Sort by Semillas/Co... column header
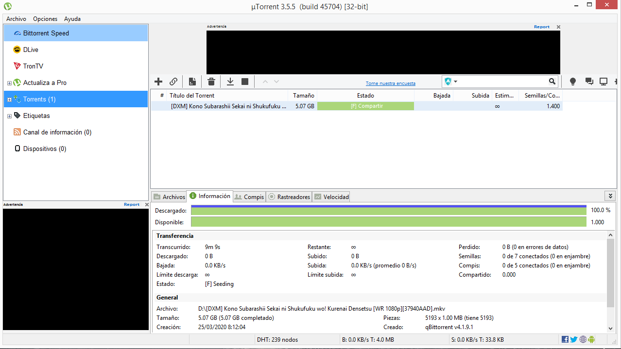 (541, 96)
